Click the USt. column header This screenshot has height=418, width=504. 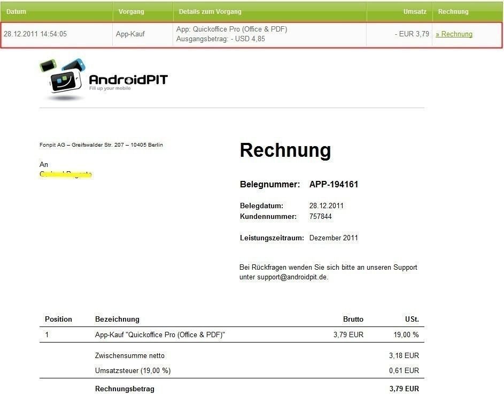coord(412,319)
